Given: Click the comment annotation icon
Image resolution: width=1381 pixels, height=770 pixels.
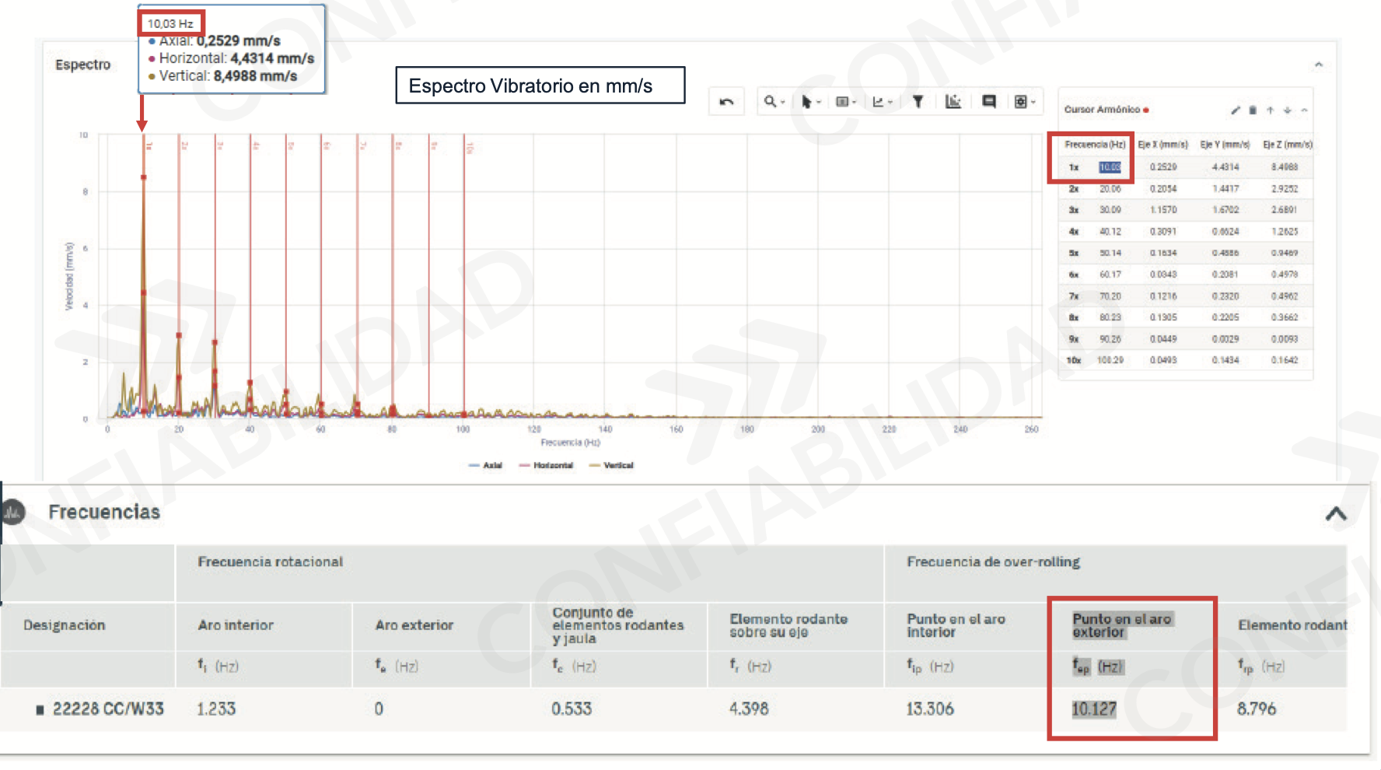Looking at the screenshot, I should 989,102.
